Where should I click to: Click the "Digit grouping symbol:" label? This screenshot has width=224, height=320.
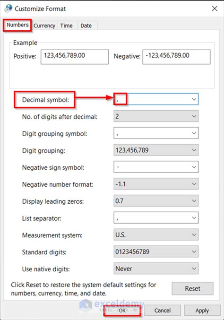click(54, 134)
